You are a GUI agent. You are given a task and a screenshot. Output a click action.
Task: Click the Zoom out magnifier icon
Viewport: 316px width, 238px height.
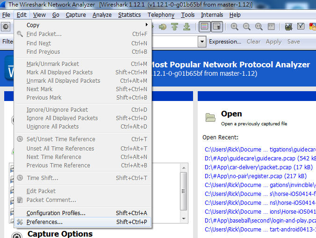point(246,27)
